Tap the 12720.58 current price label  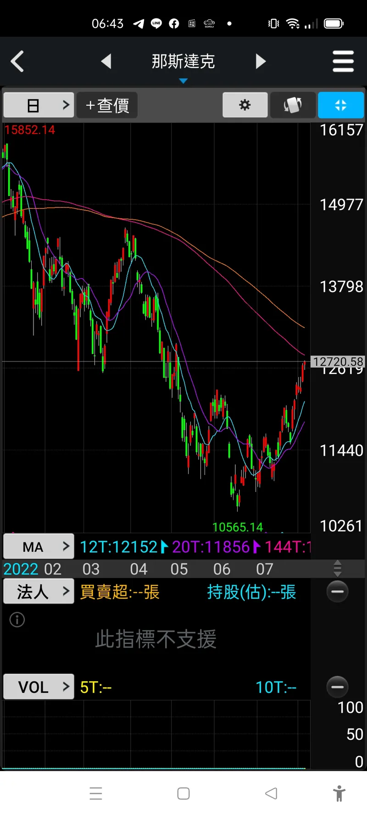(x=338, y=362)
